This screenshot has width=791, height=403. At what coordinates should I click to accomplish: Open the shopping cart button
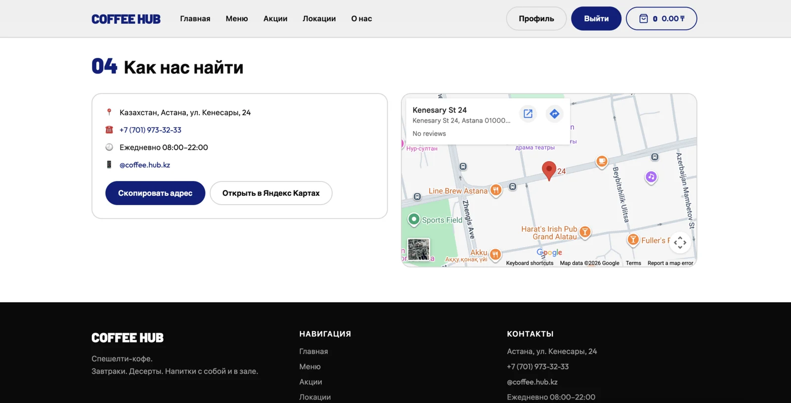point(661,19)
